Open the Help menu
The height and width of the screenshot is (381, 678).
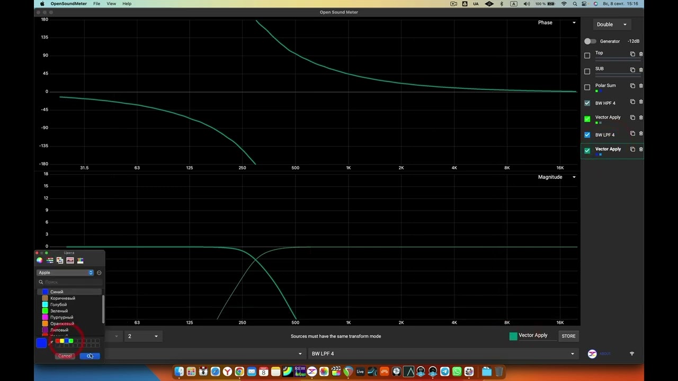click(x=127, y=4)
